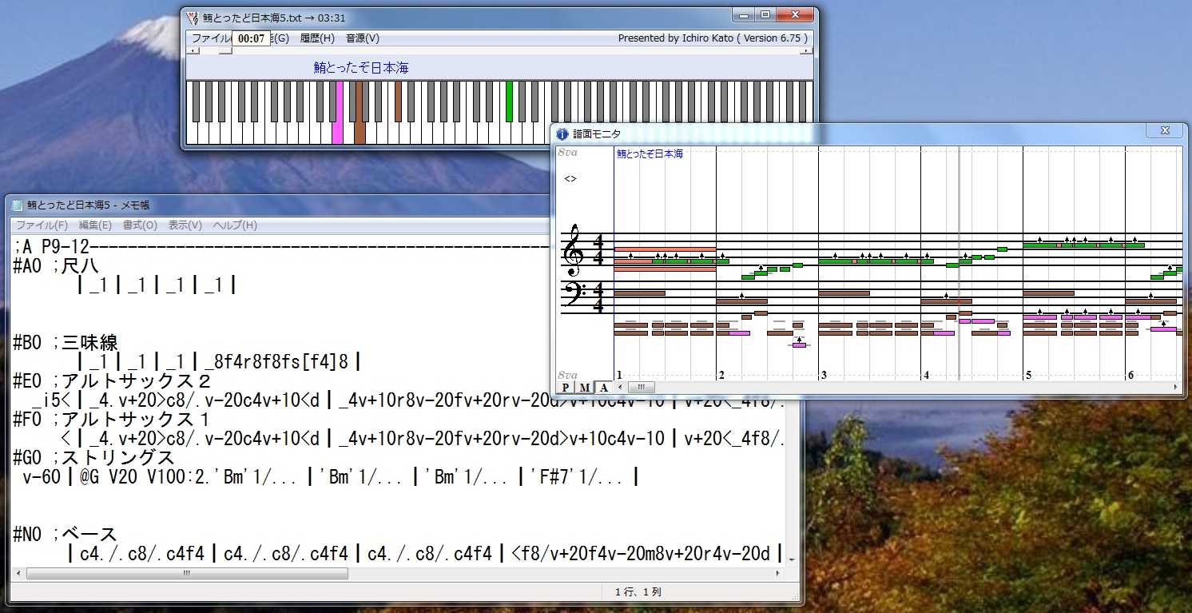The width and height of the screenshot is (1192, 613).
Task: Click 'Presented by Ichiro Kato ( Version 6.75 )' text
Action: pos(713,38)
